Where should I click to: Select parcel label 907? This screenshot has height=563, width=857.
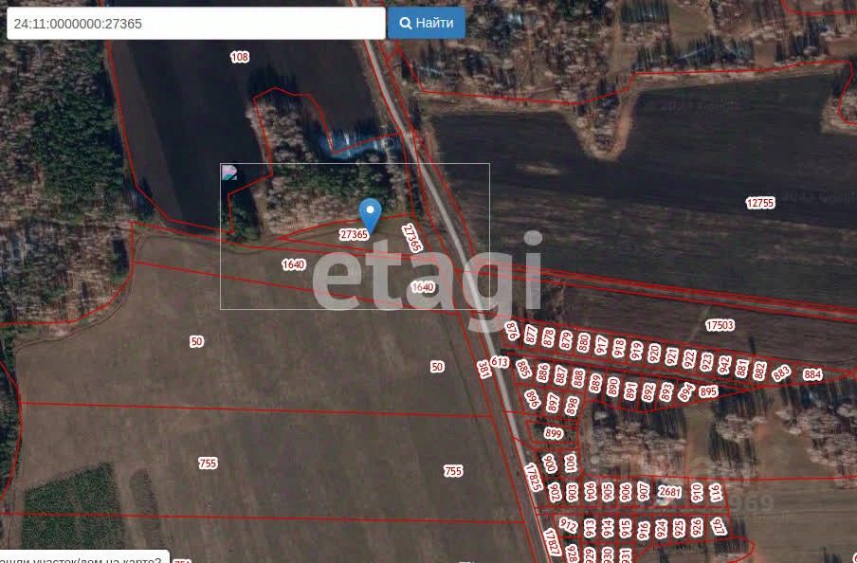click(644, 492)
